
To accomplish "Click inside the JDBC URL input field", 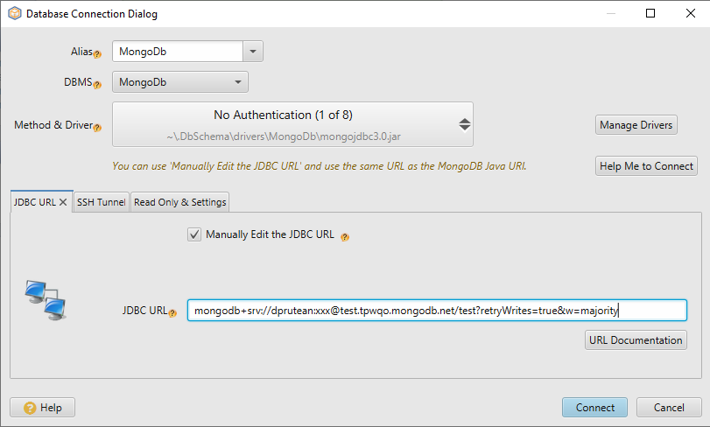I will coord(438,311).
